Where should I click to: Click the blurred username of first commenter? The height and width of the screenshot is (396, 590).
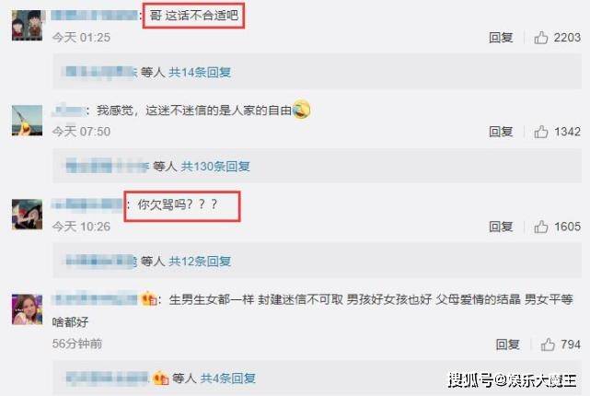pos(95,16)
